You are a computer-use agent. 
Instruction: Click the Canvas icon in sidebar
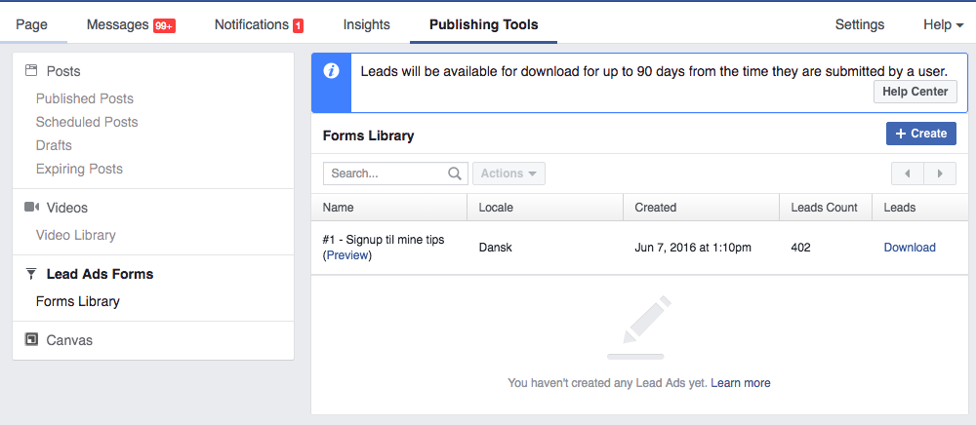click(31, 340)
